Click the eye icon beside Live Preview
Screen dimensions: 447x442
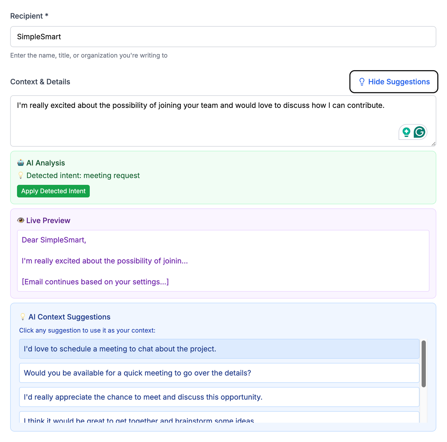(21, 220)
